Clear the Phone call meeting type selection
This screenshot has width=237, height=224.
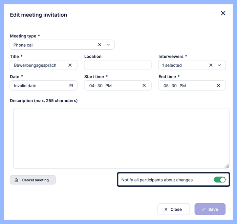point(100,45)
